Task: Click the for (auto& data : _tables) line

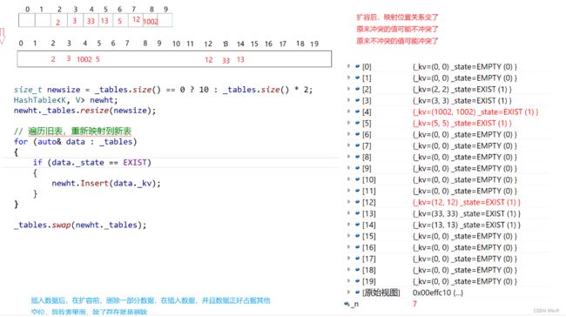Action: (76, 142)
